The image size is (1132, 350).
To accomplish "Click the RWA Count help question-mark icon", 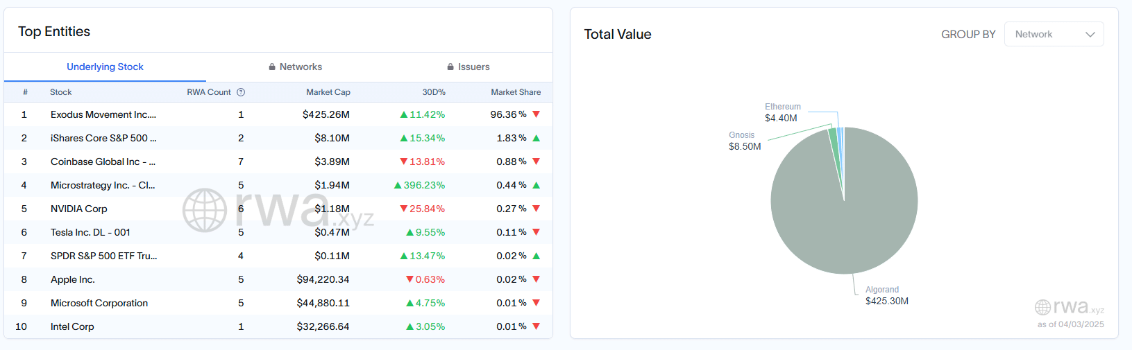I will [x=241, y=92].
